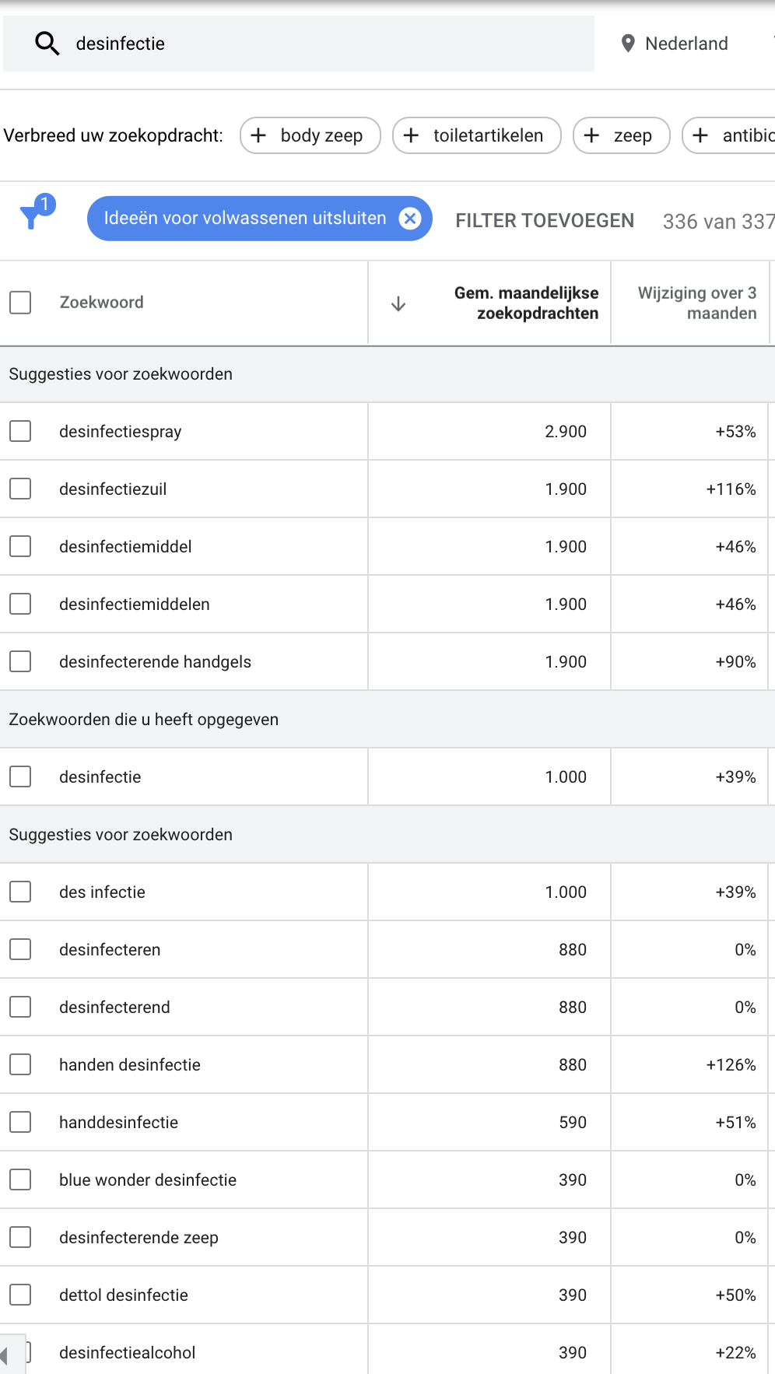This screenshot has height=1374, width=775.
Task: Select the desinfectiezuil checkbox
Action: pos(20,489)
